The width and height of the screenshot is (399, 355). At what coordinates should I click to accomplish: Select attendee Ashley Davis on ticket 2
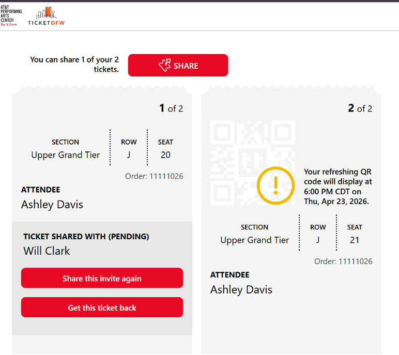(x=241, y=289)
